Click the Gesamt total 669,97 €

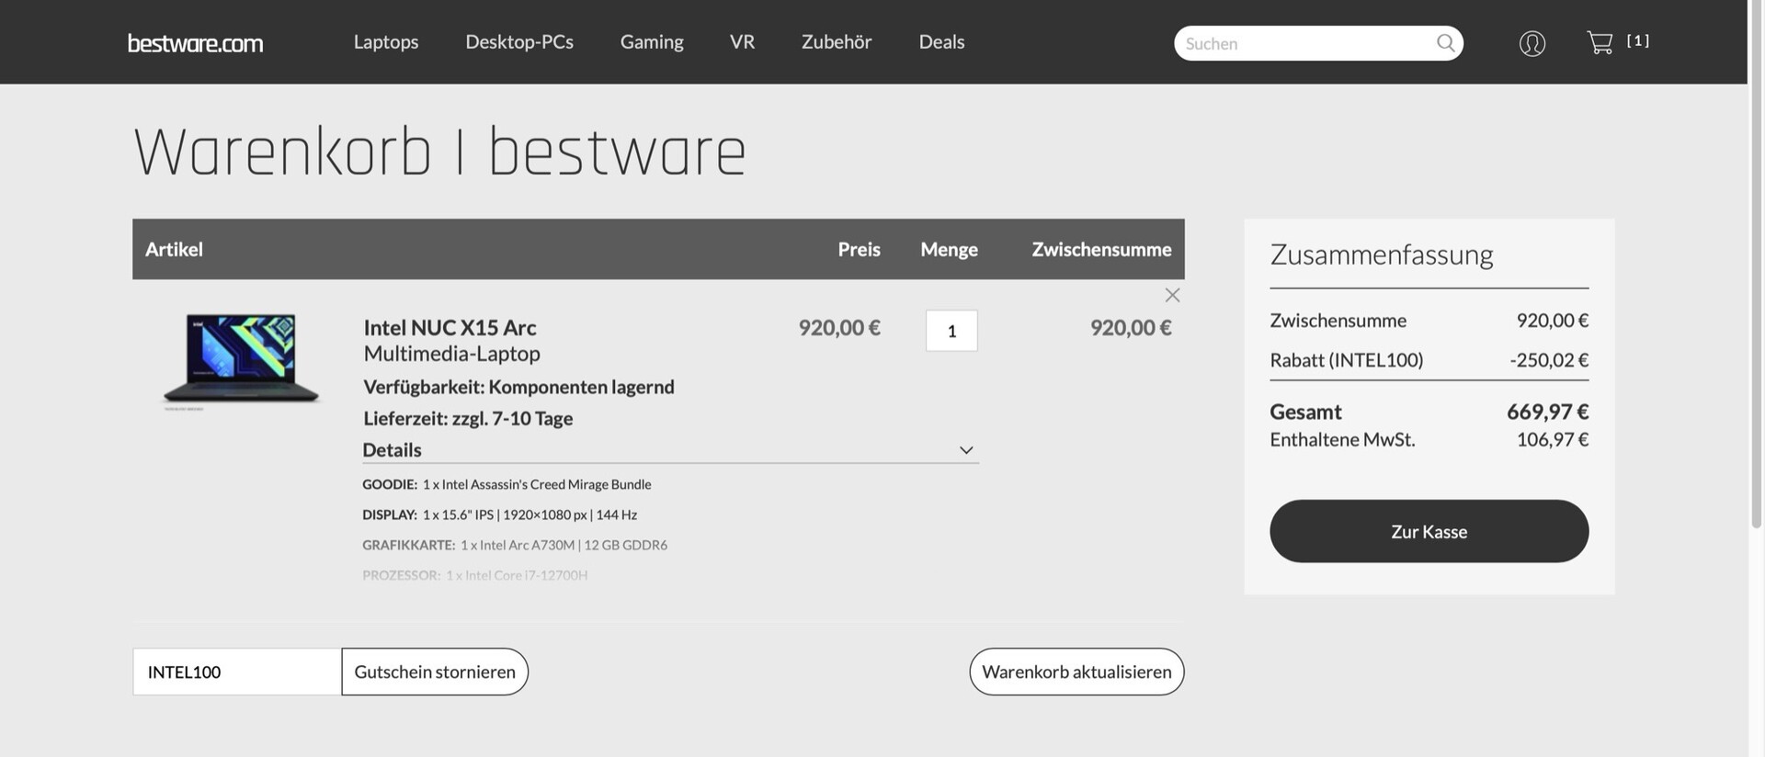pyautogui.click(x=1547, y=412)
